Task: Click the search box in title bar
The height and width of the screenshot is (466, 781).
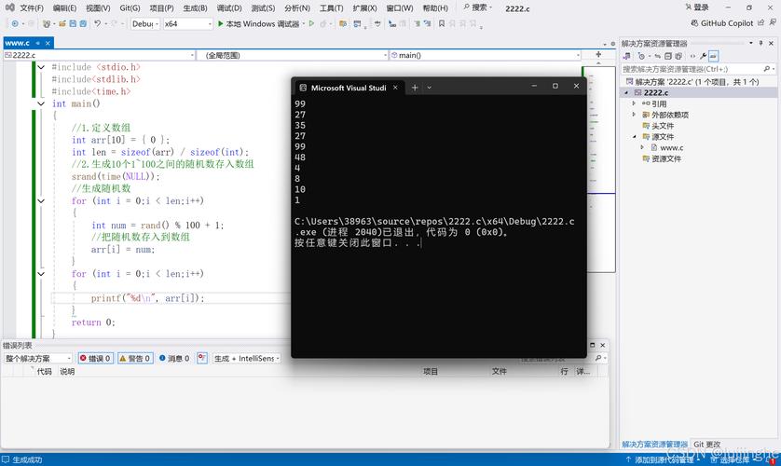Action: pos(477,7)
